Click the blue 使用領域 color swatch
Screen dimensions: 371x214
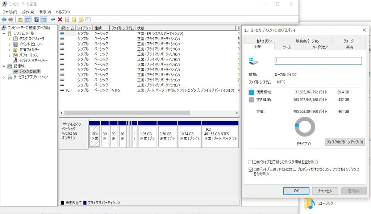coord(251,92)
